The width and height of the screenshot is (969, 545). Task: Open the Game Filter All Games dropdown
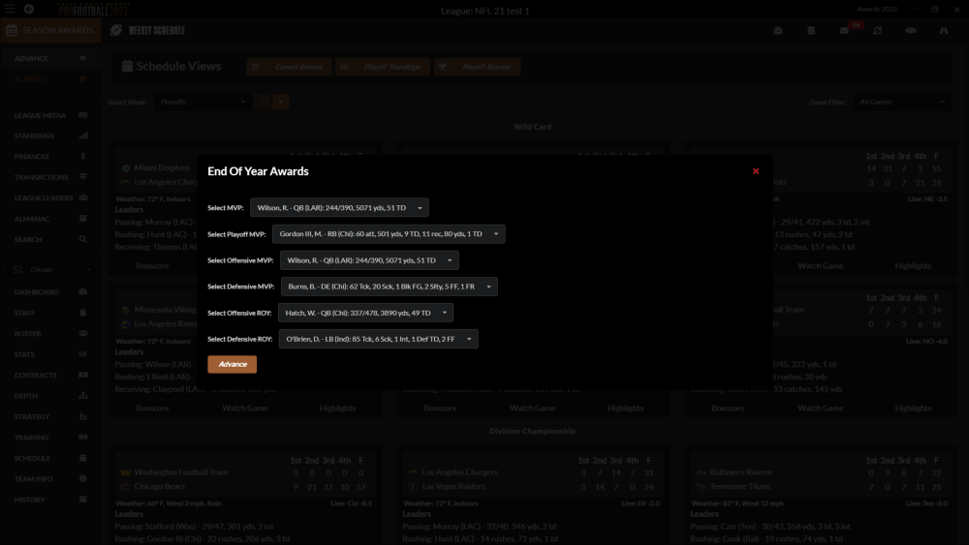click(x=902, y=102)
